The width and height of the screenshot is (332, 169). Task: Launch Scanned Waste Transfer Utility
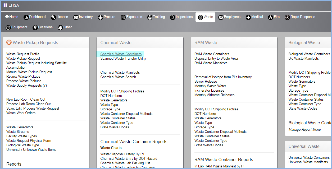coord(123,59)
